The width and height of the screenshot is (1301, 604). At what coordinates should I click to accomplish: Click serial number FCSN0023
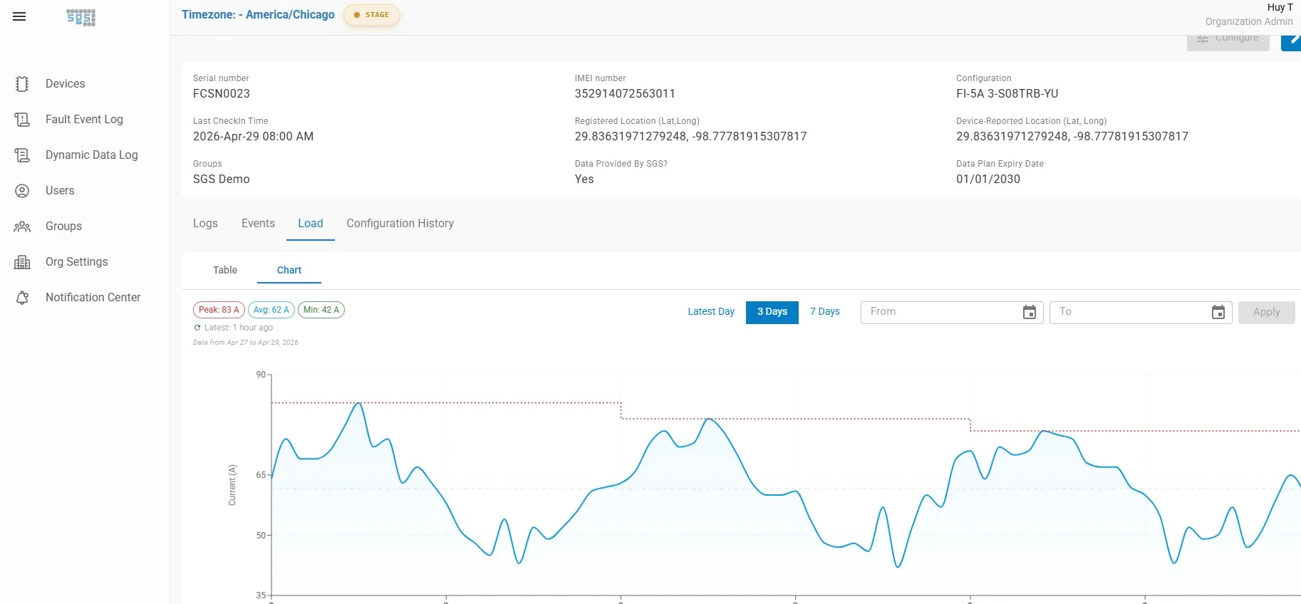(222, 94)
